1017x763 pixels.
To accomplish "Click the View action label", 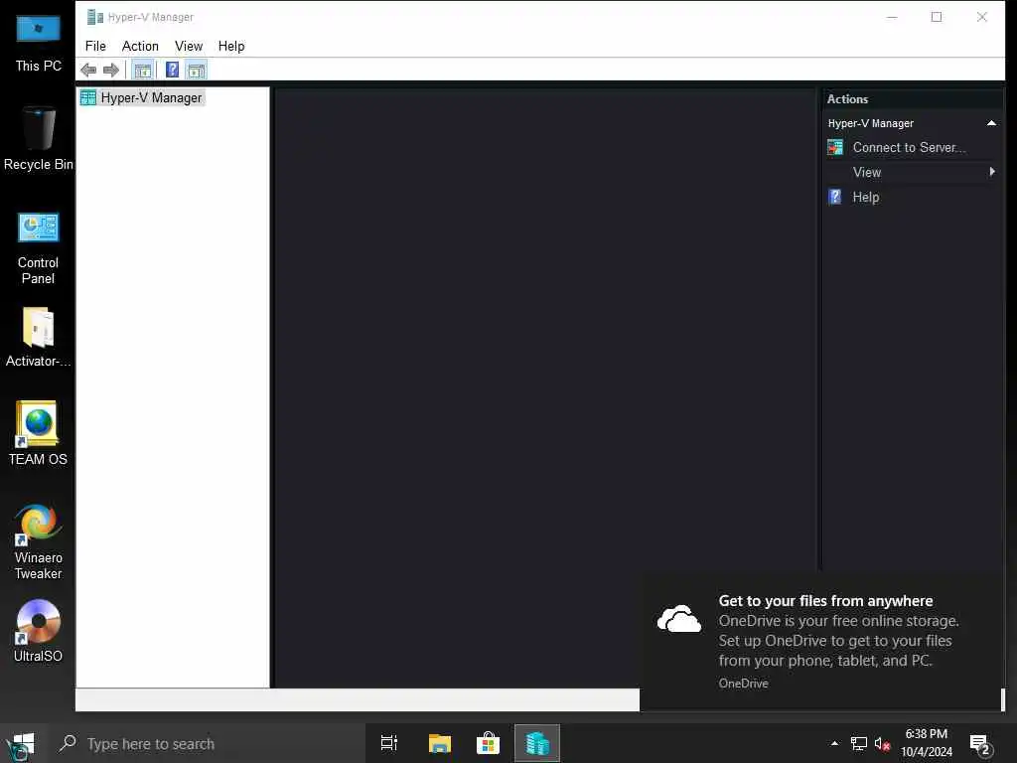I will 866,172.
